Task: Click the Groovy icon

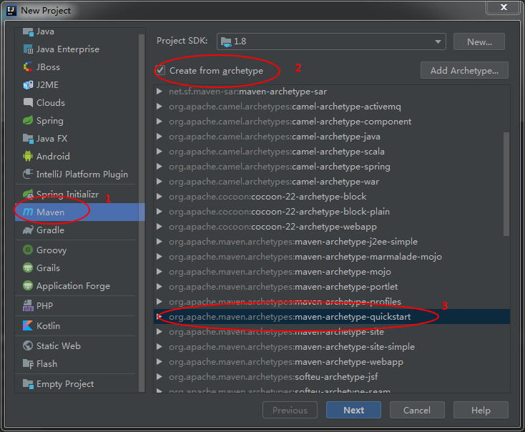Action: [28, 250]
